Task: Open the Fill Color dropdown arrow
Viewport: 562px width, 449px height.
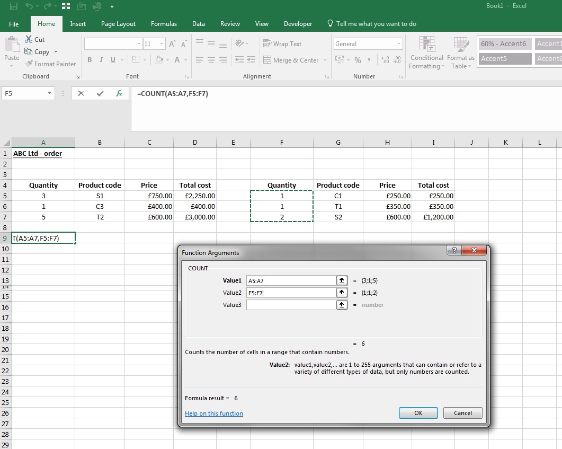Action: (167, 60)
